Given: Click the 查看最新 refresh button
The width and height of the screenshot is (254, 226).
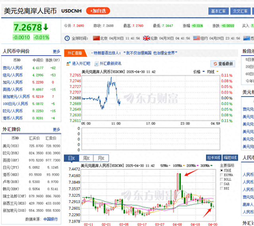Looking at the screenshot, I should 223,64.
